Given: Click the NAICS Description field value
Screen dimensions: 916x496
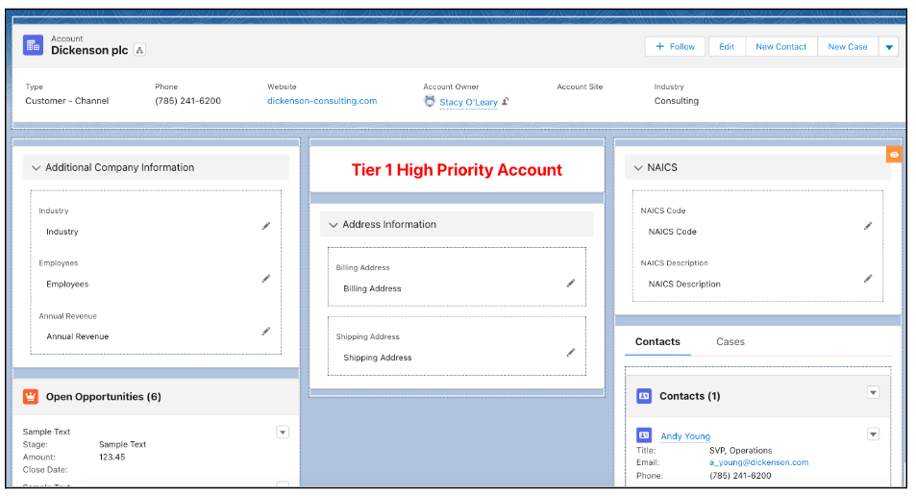Looking at the screenshot, I should pyautogui.click(x=684, y=284).
